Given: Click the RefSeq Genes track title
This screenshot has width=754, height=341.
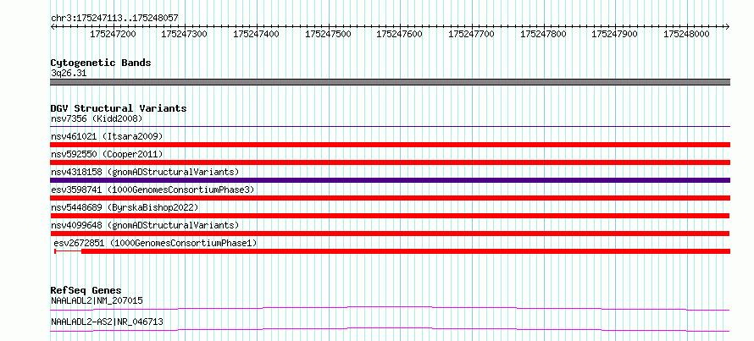Looking at the screenshot, I should tap(86, 290).
